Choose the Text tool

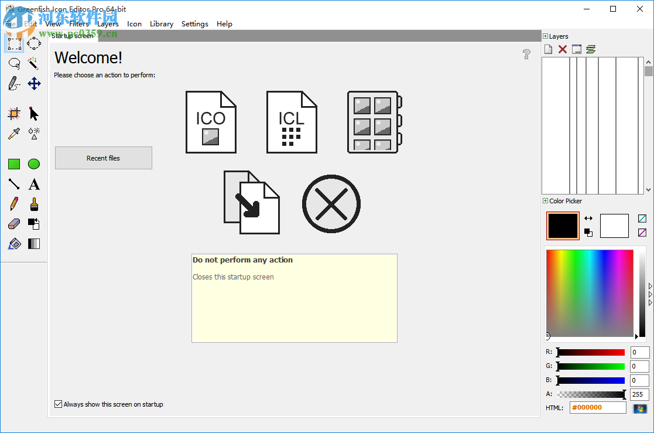pos(33,184)
